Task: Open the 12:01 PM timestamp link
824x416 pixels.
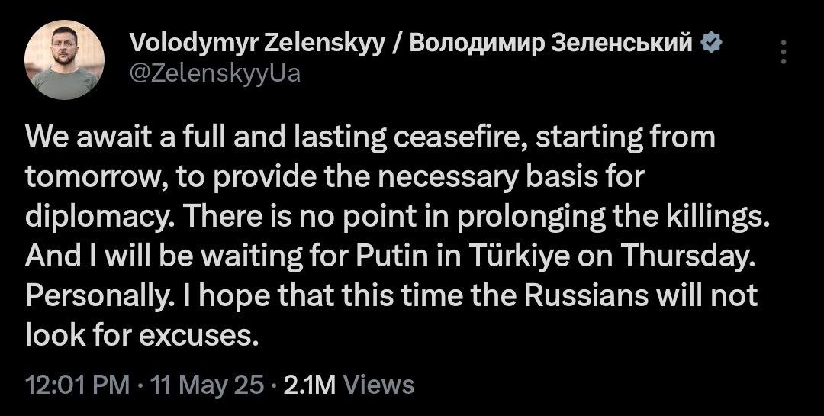Action: coord(78,385)
